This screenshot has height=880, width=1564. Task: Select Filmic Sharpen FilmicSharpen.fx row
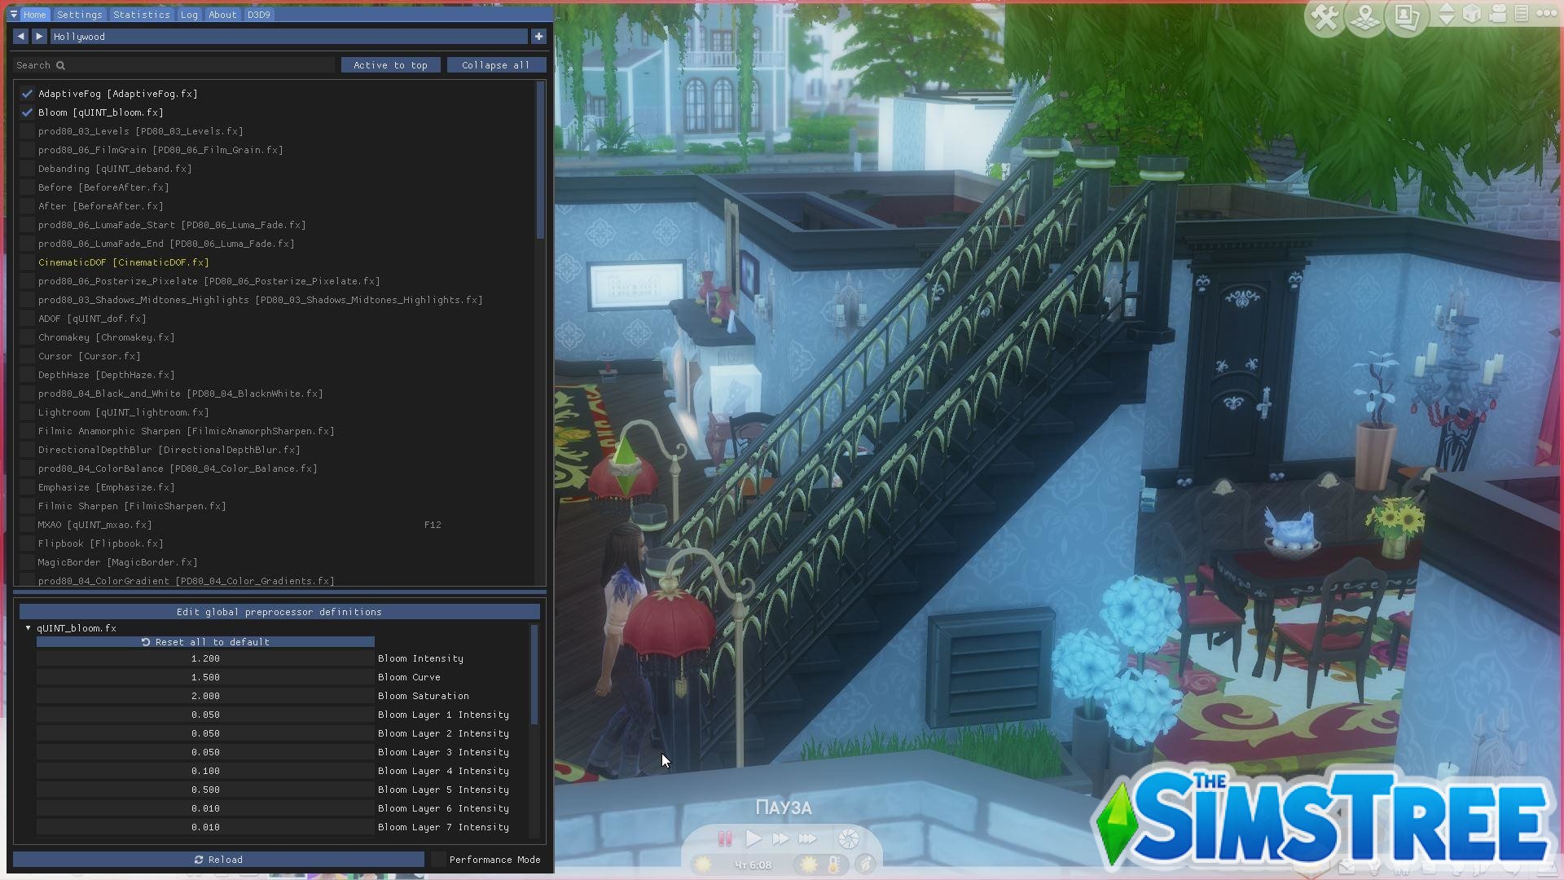click(x=132, y=506)
